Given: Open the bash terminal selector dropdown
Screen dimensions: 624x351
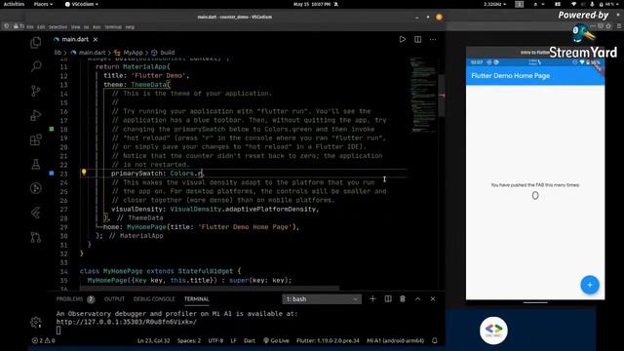Looking at the screenshot, I should [322, 299].
